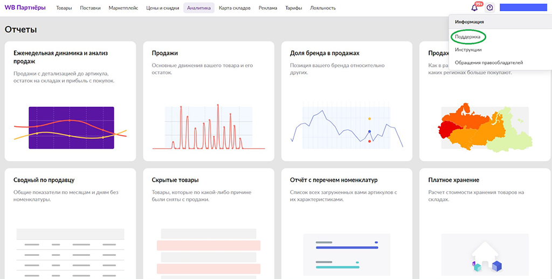Click text 'Товары, которые по какой-либо причине'
Viewport: 552px width, 279px height.
202,192
